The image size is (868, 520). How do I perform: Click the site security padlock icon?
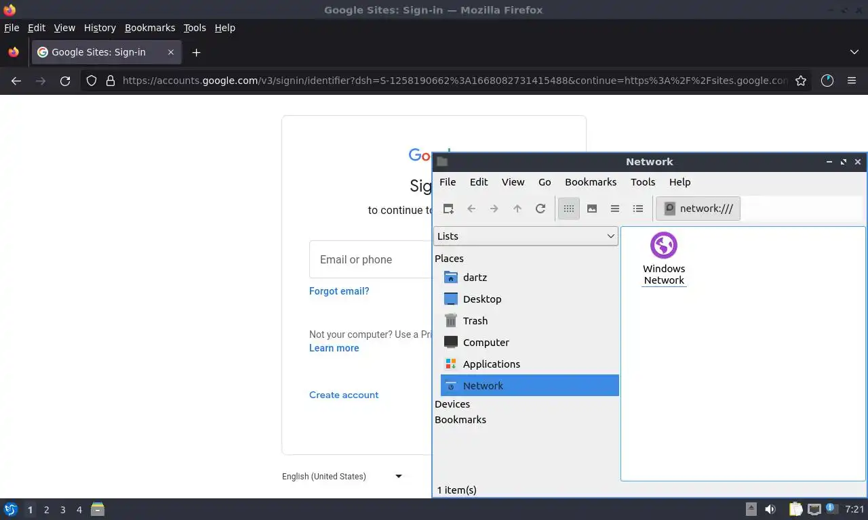coord(111,81)
